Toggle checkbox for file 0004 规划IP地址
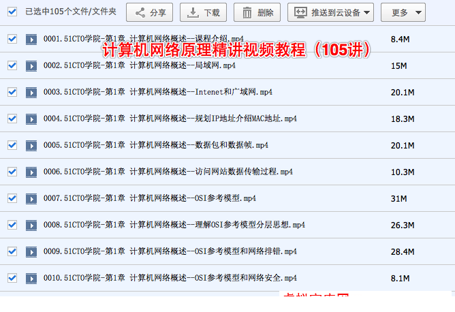The width and height of the screenshot is (455, 312). 12,119
